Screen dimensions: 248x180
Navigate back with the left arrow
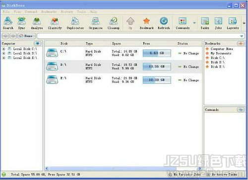click(x=5, y=36)
